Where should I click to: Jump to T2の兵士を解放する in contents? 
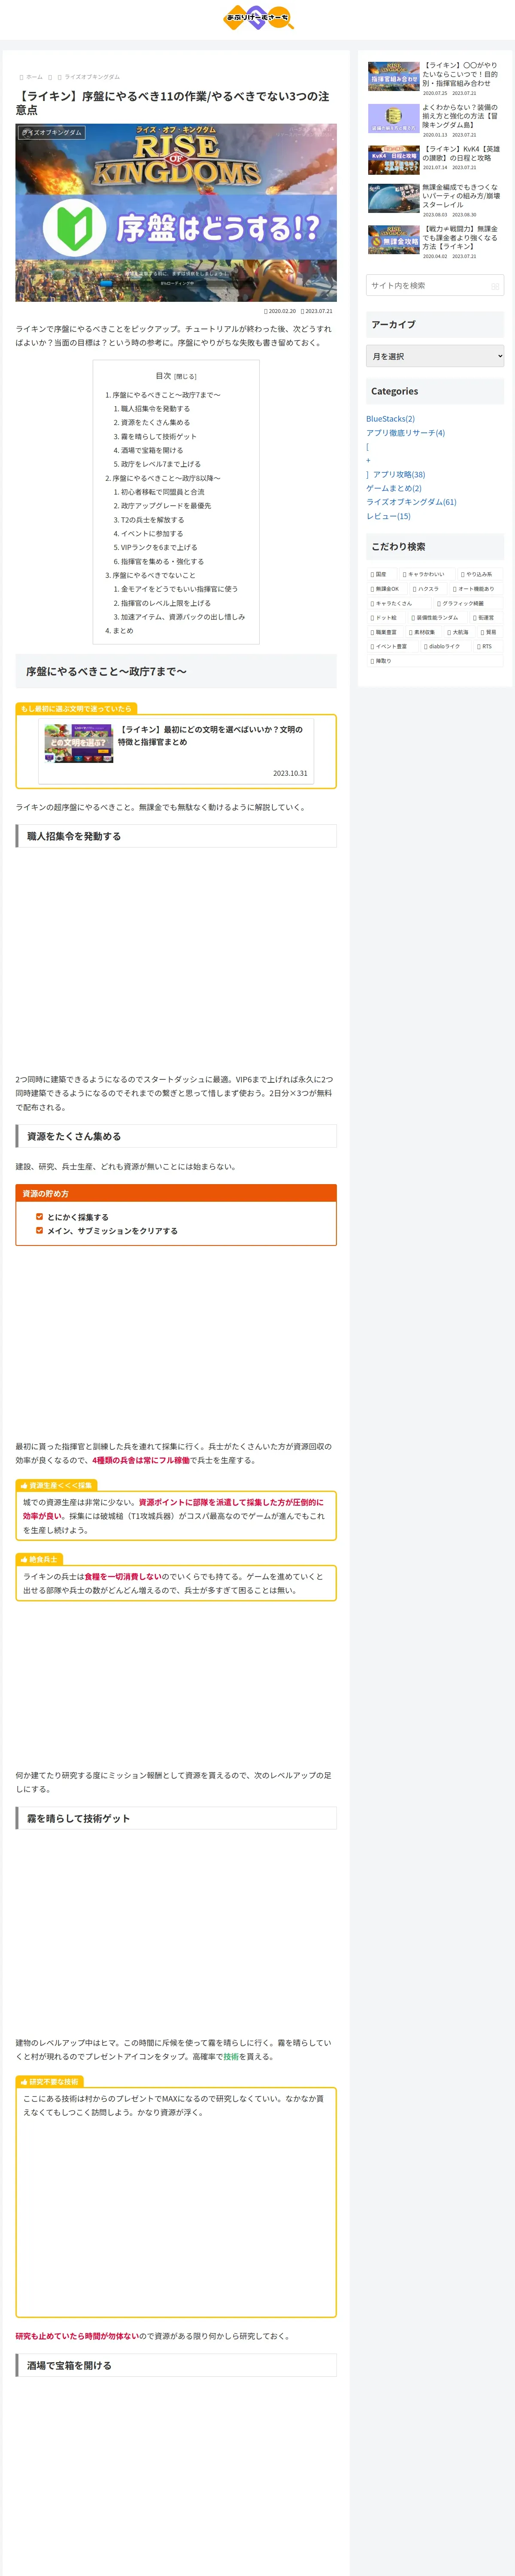(153, 520)
